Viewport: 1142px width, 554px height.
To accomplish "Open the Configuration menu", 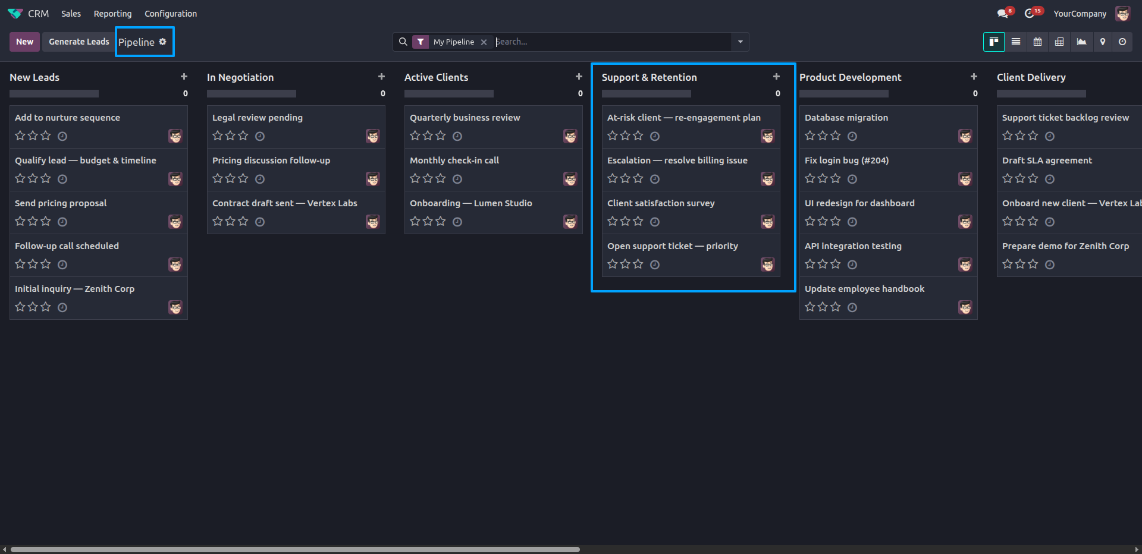I will click(x=171, y=14).
